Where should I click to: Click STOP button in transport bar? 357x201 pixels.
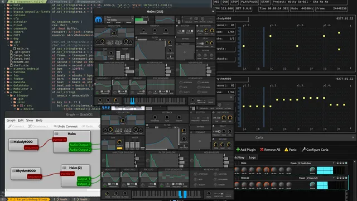point(234,2)
